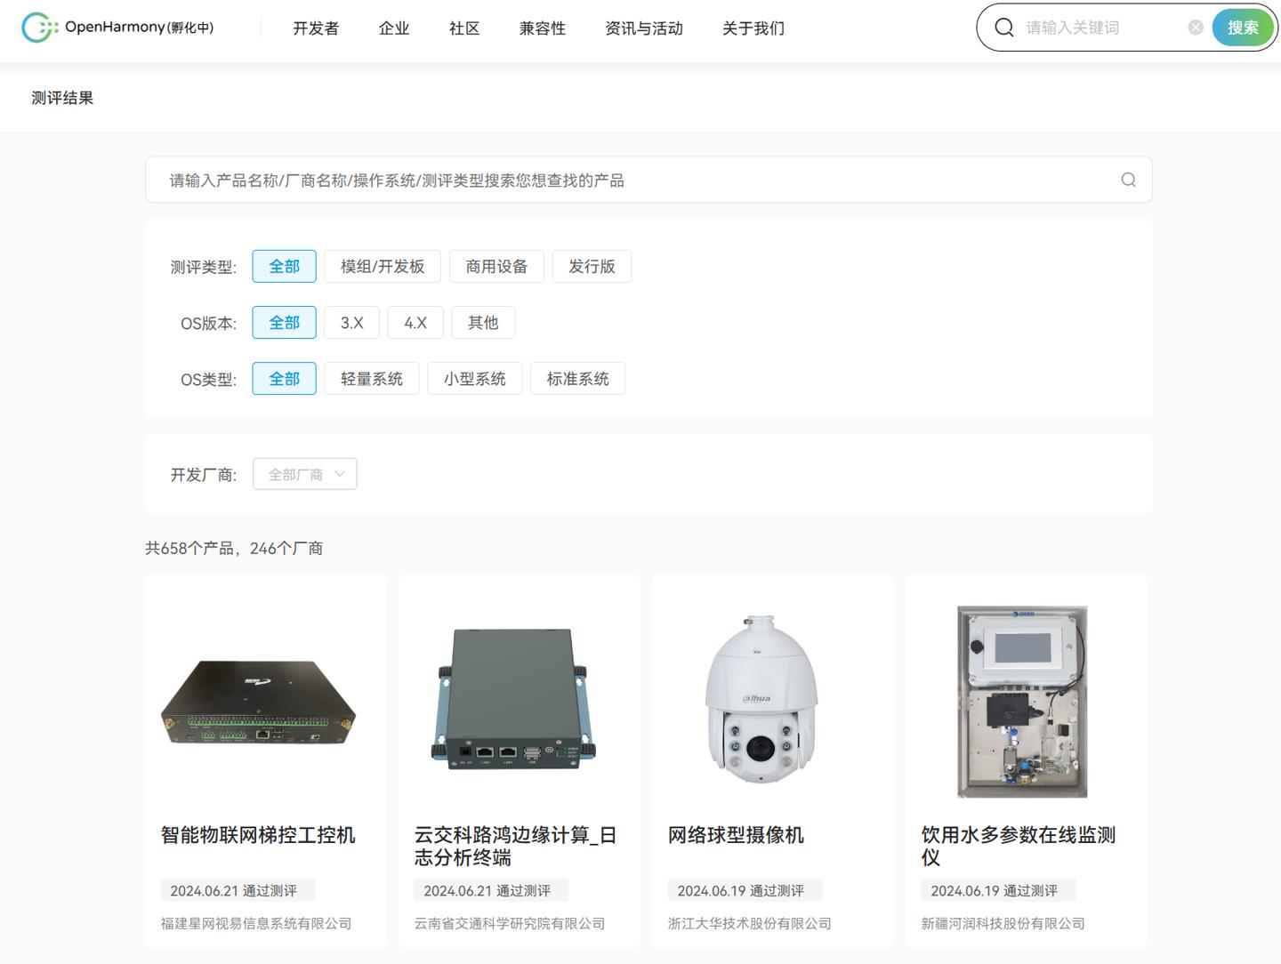Select the 标准系统 OS type filter
This screenshot has height=964, width=1281.
click(577, 378)
